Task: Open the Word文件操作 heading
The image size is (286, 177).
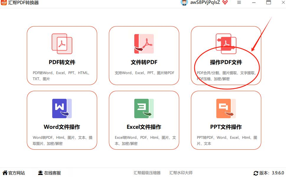Action: (x=62, y=127)
